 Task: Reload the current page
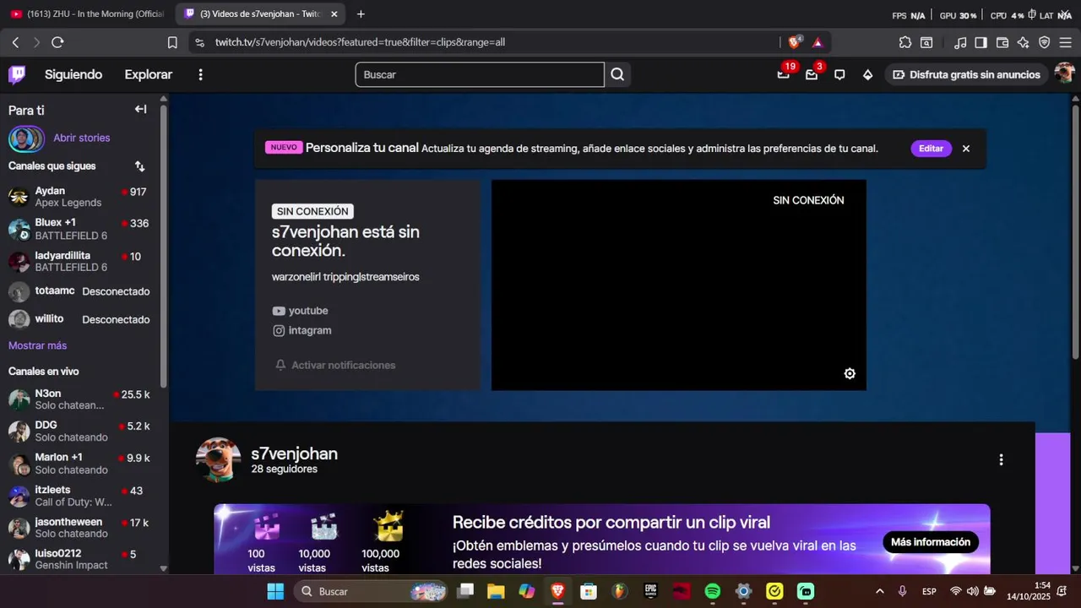[57, 42]
